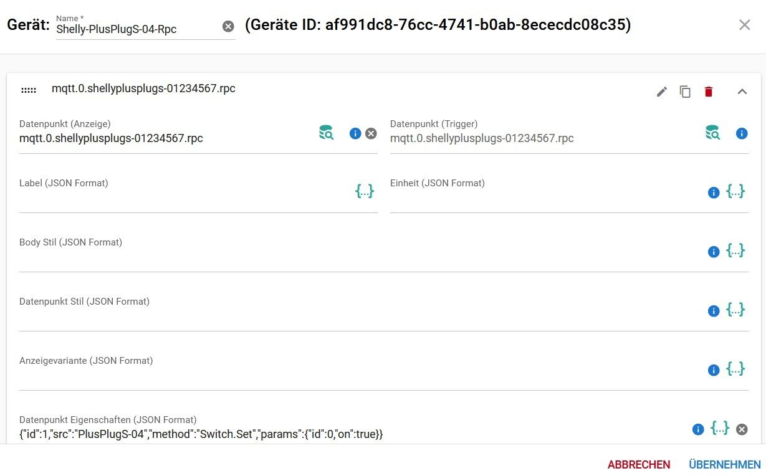Browse objects for Datenpunkt (Trigger)

coord(712,133)
